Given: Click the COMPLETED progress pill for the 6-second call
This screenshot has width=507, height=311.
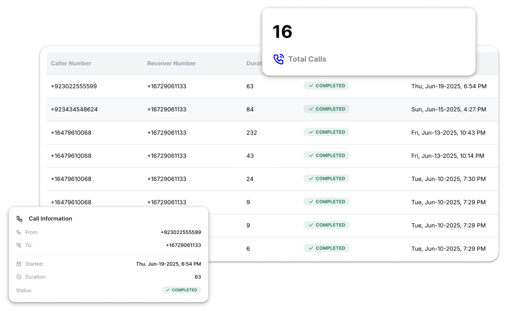Looking at the screenshot, I should (327, 248).
